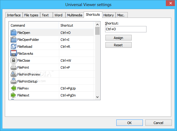Select the FilePrint command name
Screen dimensions: 177x131
point(23,67)
